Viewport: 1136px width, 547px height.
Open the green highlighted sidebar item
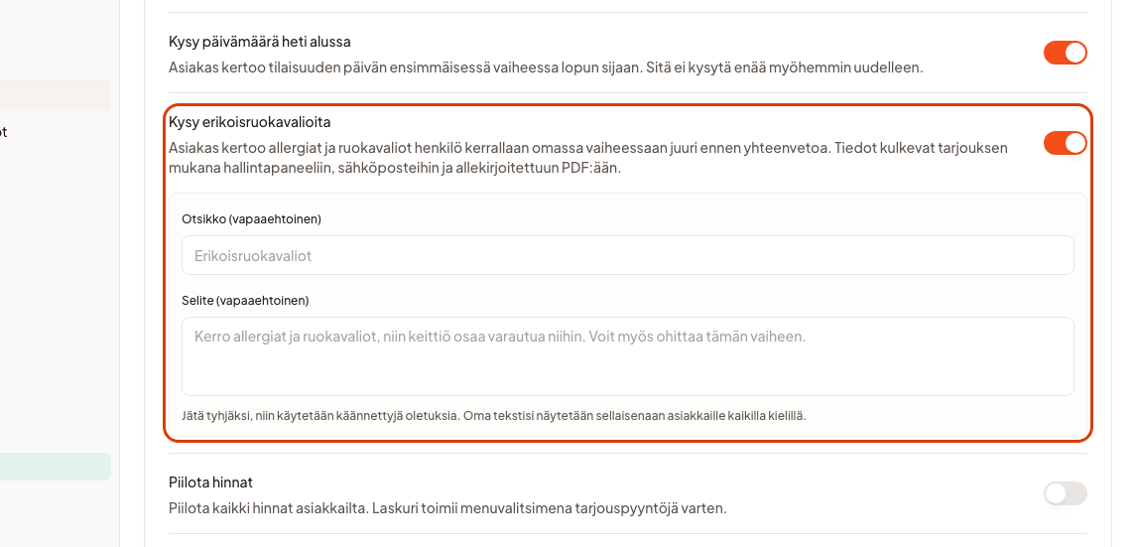click(55, 467)
